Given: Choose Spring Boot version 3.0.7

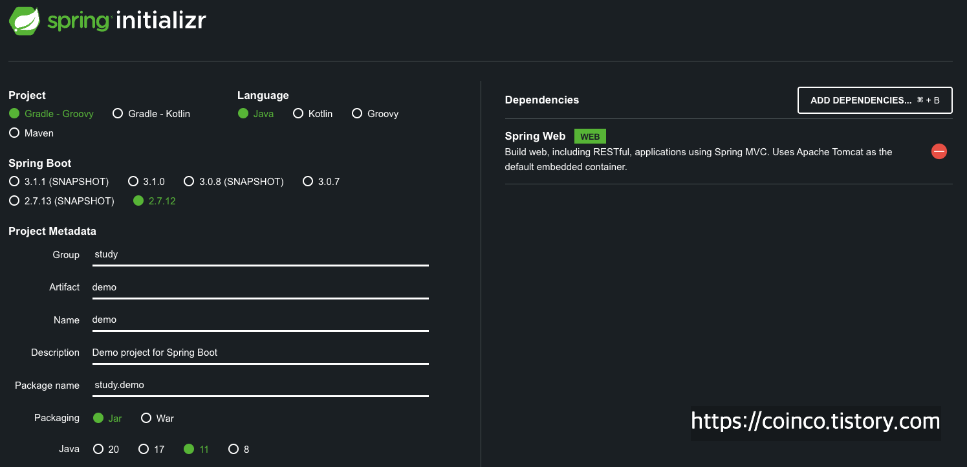Looking at the screenshot, I should point(321,181).
